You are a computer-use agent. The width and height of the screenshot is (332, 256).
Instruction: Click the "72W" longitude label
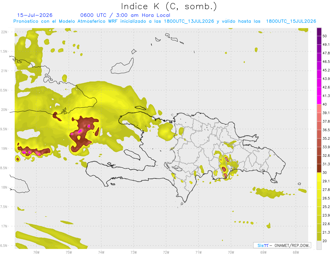tap(166, 252)
